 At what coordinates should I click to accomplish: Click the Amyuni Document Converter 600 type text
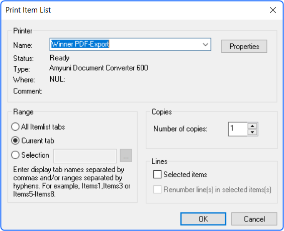[x=99, y=68]
